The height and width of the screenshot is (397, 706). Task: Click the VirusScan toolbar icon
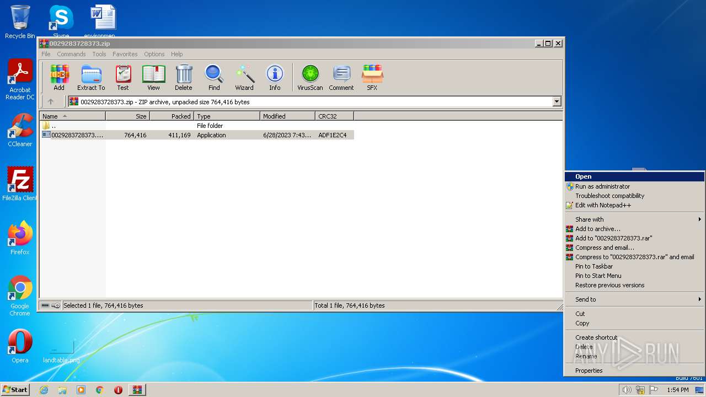310,77
